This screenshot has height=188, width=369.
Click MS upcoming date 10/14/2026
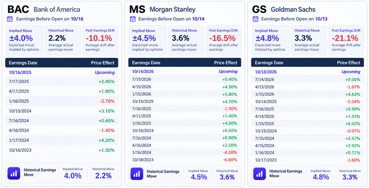143,72
